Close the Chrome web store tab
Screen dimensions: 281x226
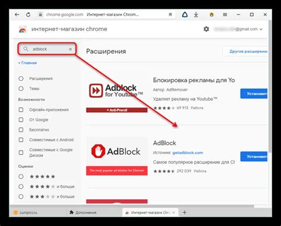pos(174,212)
